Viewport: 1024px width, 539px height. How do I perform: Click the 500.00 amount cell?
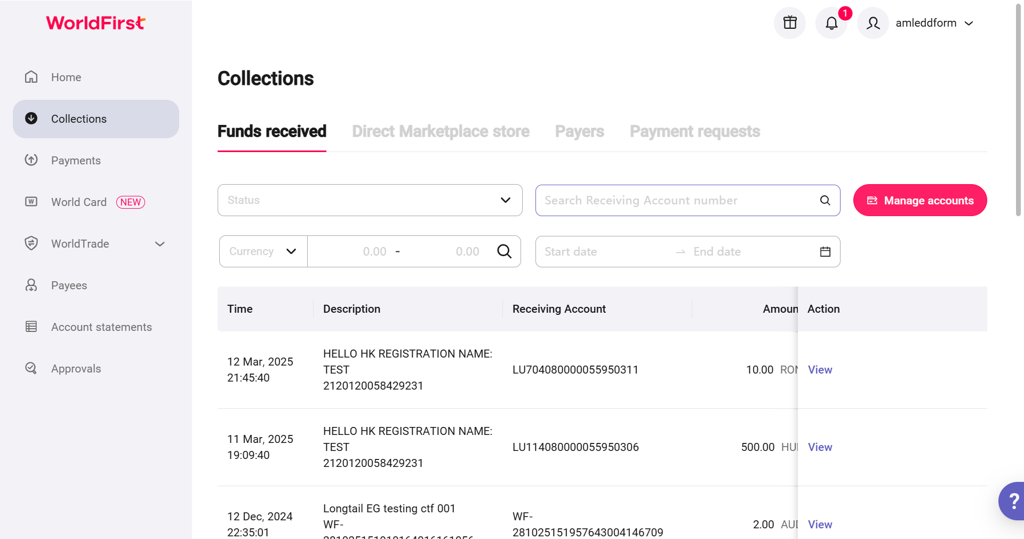[x=758, y=447]
